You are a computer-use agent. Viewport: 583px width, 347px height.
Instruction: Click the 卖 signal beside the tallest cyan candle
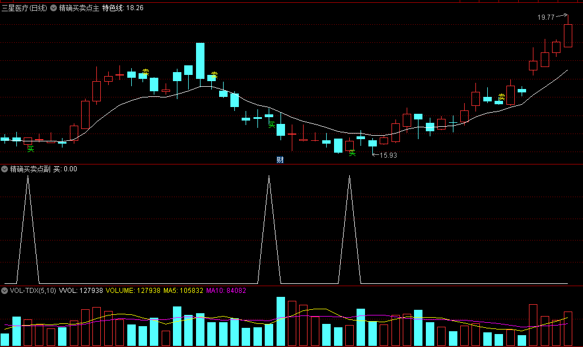pos(214,75)
